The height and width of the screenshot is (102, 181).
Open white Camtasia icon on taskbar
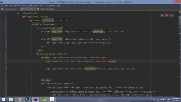click(x=52, y=99)
